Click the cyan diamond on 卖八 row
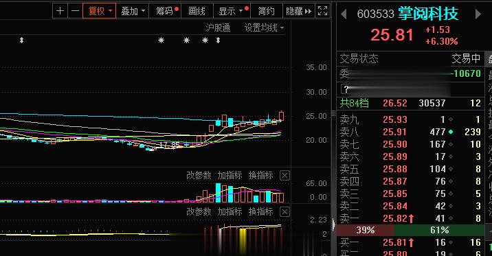This screenshot has height=256, width=492. pyautogui.click(x=451, y=132)
